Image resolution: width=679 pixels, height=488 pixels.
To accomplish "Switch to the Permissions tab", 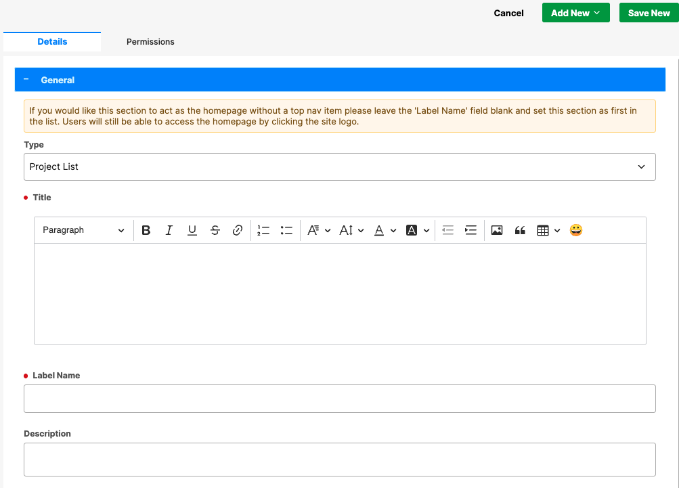I will (x=150, y=41).
